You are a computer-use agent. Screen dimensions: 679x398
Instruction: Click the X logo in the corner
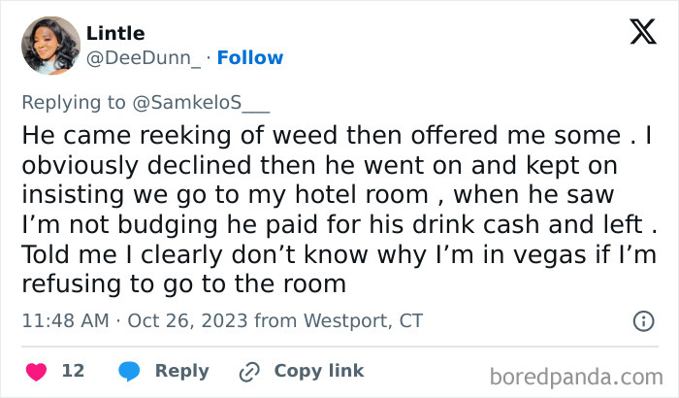coord(642,32)
